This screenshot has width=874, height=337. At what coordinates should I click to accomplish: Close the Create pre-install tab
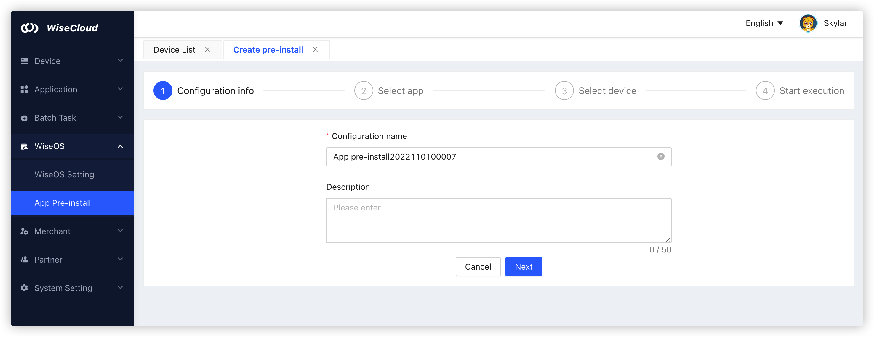click(x=315, y=49)
